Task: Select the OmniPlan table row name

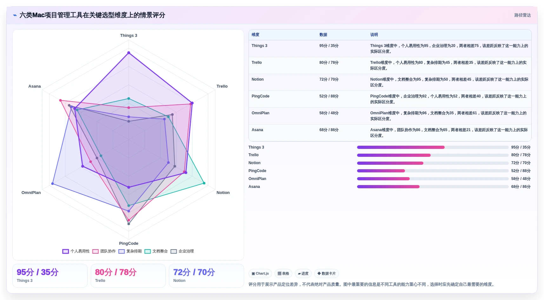Action: tap(261, 113)
